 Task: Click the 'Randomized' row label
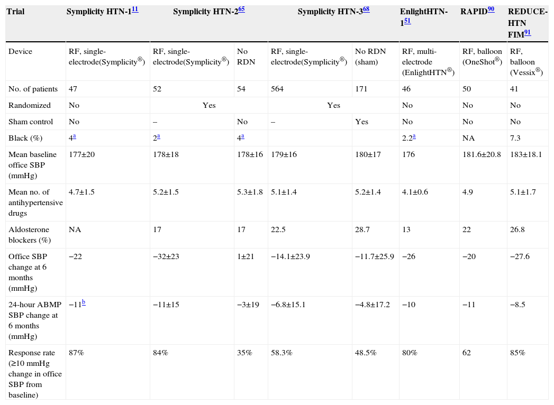pyautogui.click(x=30, y=105)
